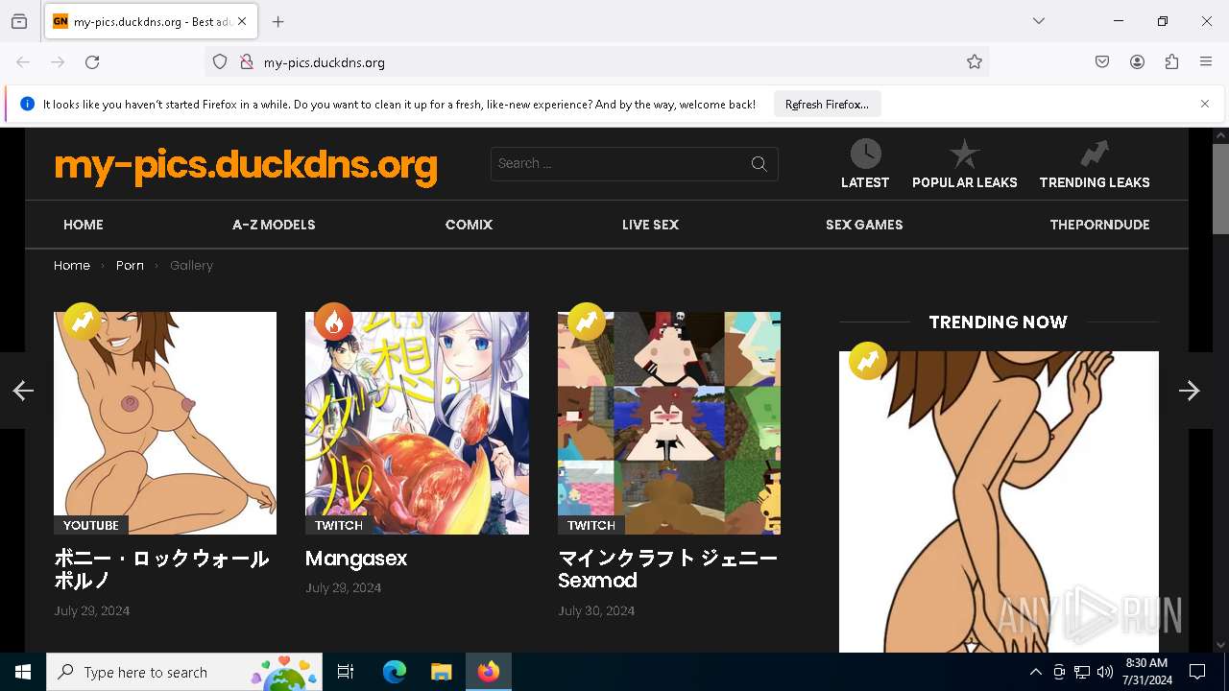Open the Mangasex post title
Viewport: 1229px width, 691px height.
tap(356, 559)
